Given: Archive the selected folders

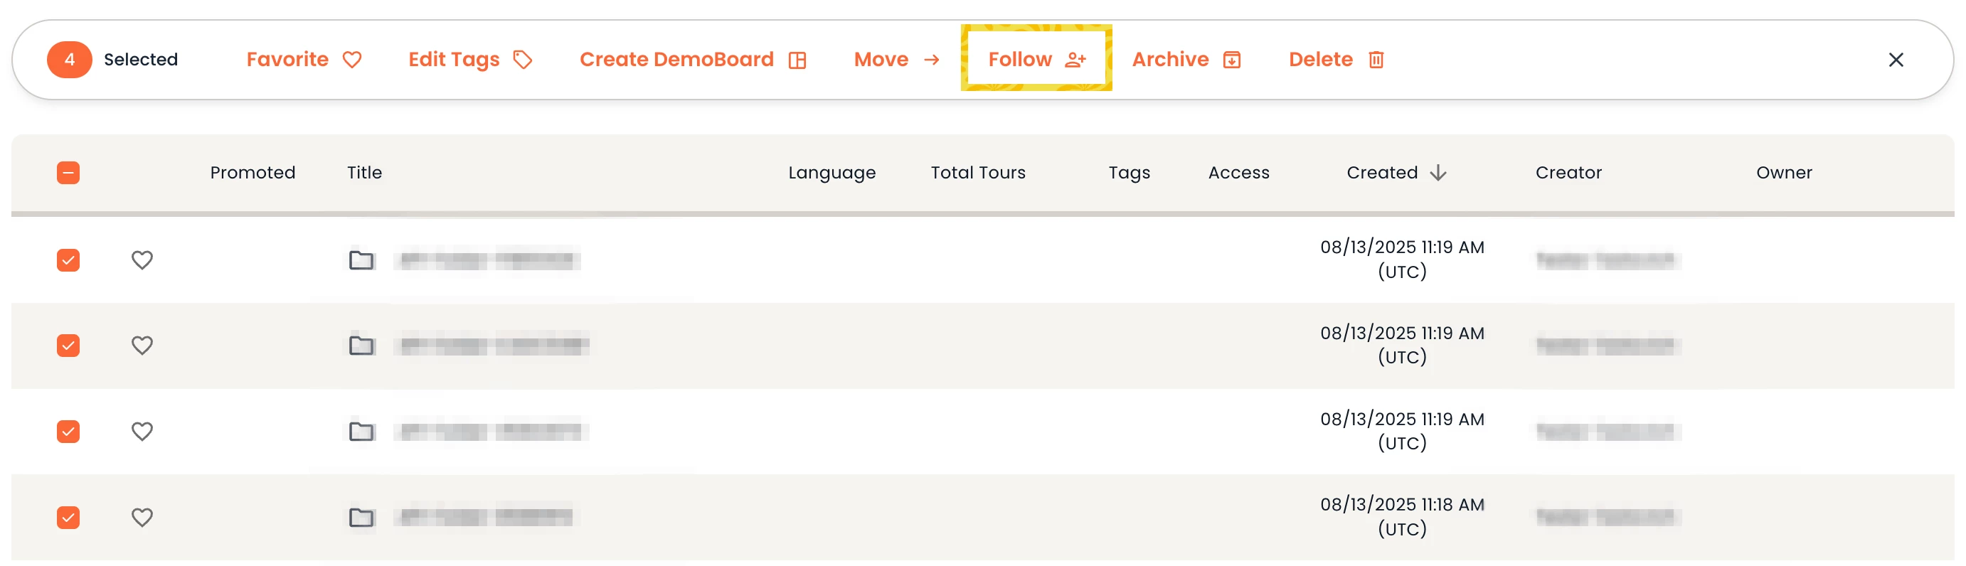Looking at the screenshot, I should (x=1185, y=60).
